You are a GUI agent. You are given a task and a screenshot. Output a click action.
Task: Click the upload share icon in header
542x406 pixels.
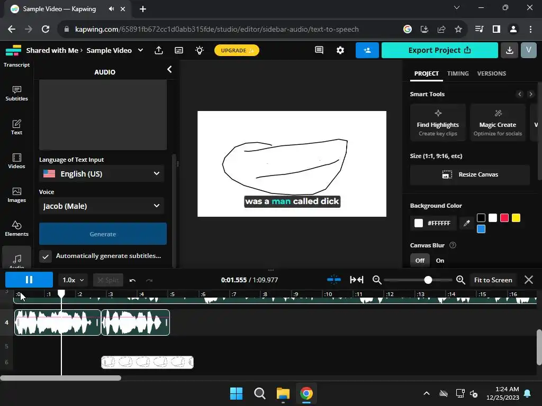point(159,50)
